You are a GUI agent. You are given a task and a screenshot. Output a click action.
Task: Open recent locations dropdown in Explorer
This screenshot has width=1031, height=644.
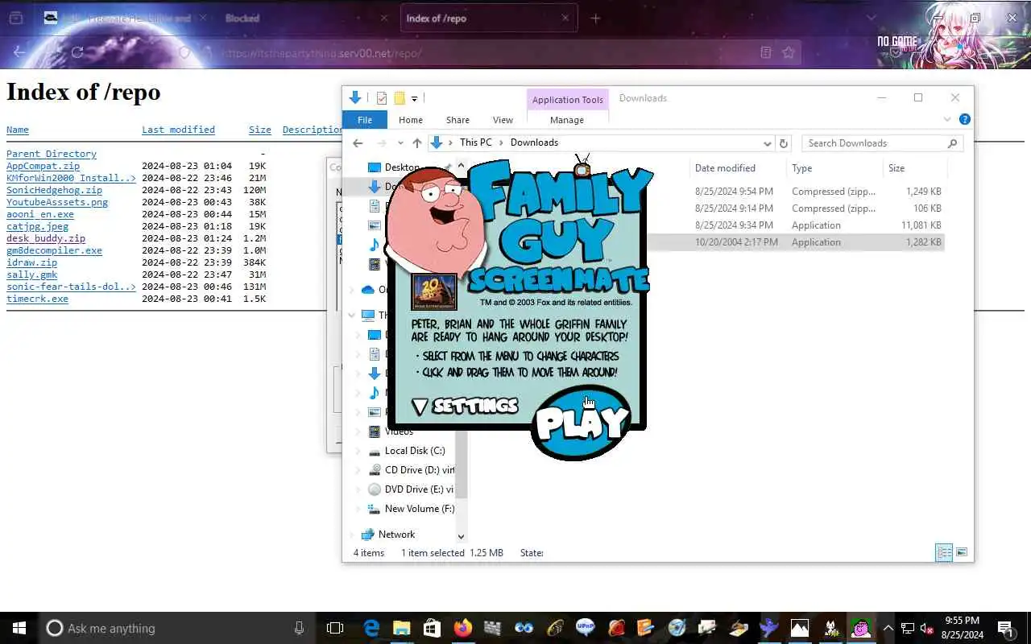tap(400, 143)
